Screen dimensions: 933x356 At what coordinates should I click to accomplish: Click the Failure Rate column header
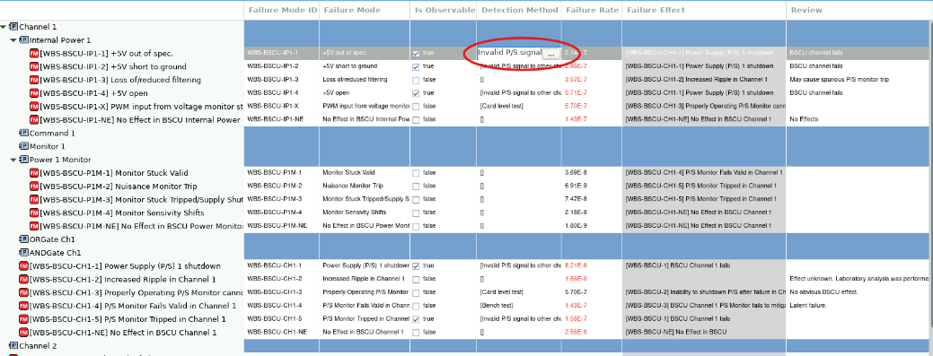click(x=592, y=10)
